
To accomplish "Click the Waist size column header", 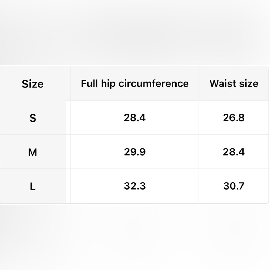I will tap(234, 83).
